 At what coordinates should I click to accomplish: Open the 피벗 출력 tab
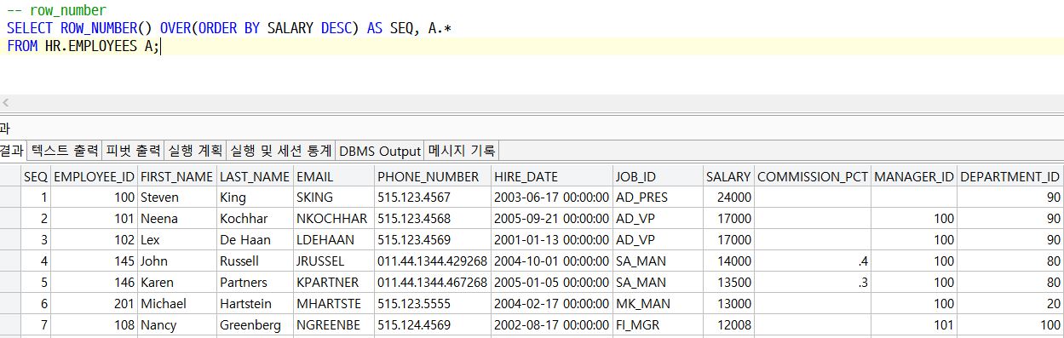pyautogui.click(x=133, y=151)
